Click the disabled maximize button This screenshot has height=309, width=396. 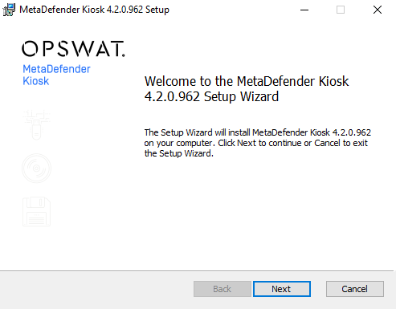coord(341,10)
